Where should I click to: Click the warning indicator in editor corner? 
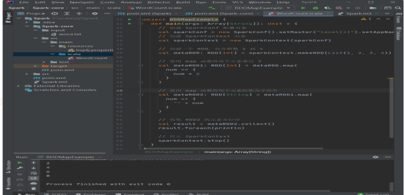[x=366, y=19]
